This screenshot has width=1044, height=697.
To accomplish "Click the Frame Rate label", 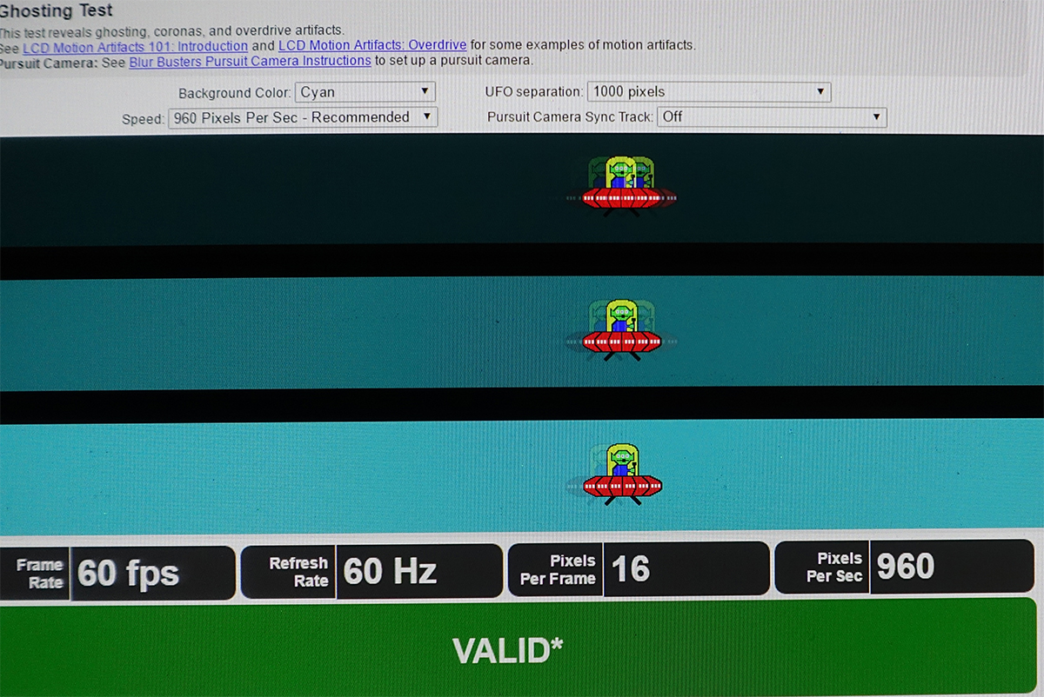I will point(40,574).
